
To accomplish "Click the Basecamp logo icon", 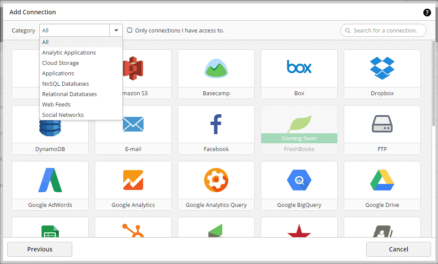I will (216, 68).
